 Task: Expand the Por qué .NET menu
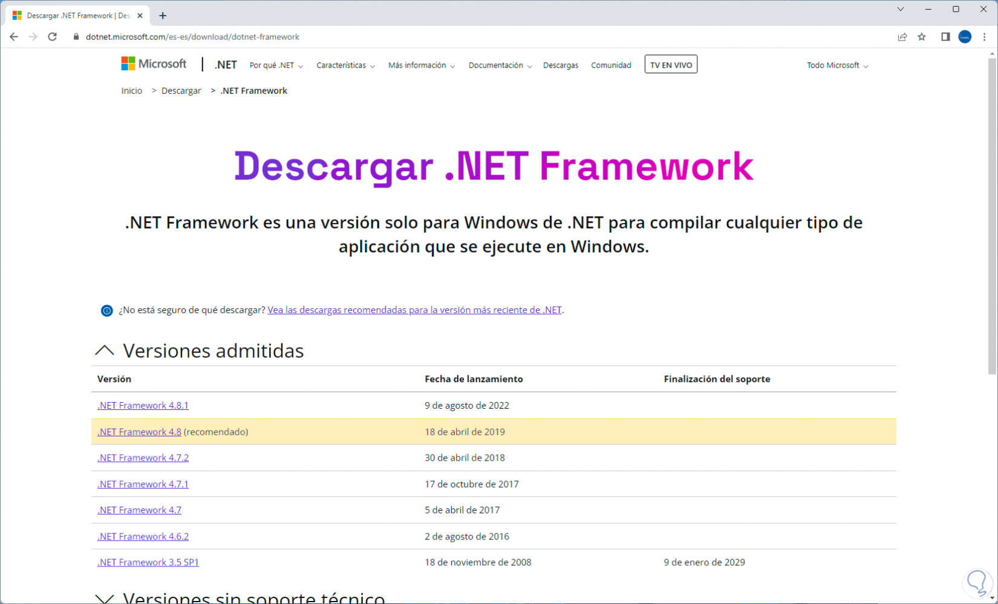[276, 65]
